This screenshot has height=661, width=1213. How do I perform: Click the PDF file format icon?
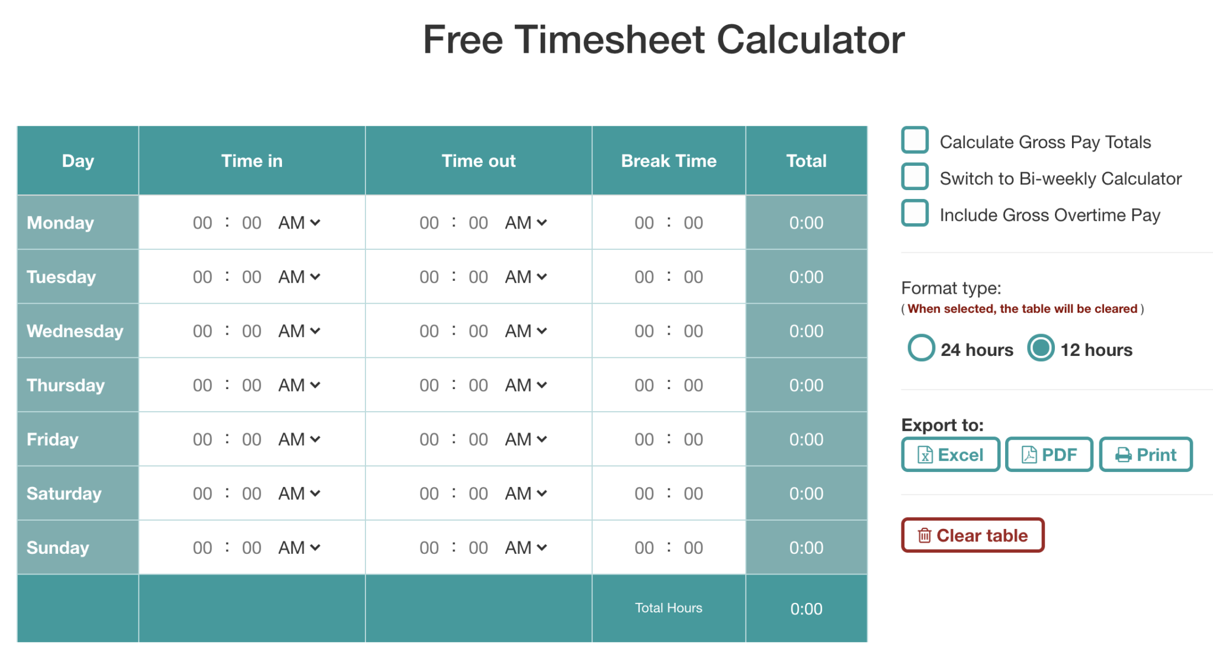coord(1026,454)
